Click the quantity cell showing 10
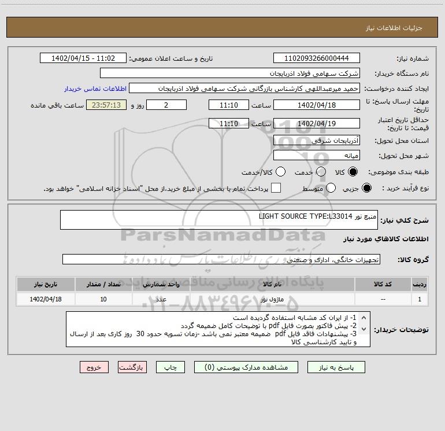 tap(103, 299)
